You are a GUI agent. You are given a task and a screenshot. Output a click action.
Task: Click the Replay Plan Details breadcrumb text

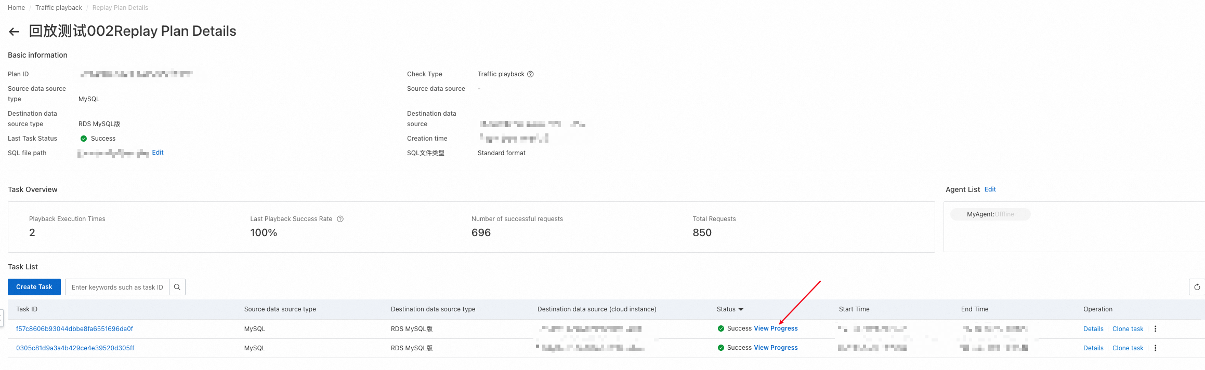click(120, 8)
